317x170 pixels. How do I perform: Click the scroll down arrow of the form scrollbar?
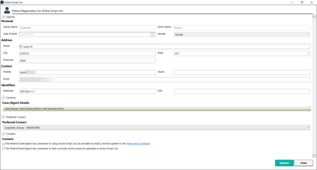pos(314,156)
